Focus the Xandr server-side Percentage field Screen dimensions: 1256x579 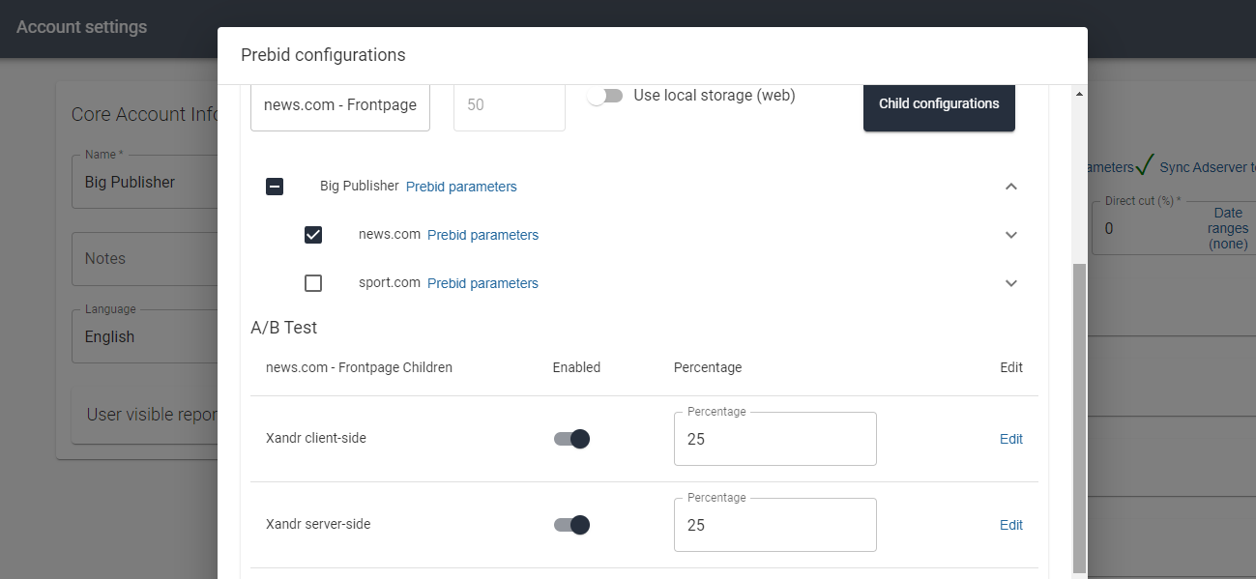tap(775, 525)
